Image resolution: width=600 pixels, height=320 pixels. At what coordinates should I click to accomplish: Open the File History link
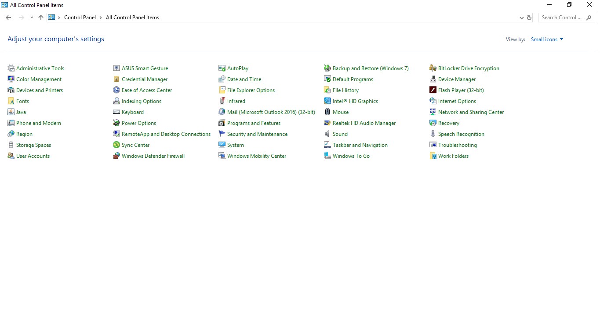pyautogui.click(x=345, y=90)
